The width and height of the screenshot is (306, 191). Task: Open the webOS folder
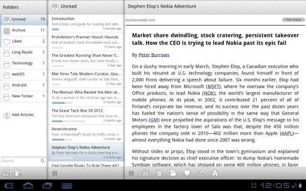tap(24, 74)
